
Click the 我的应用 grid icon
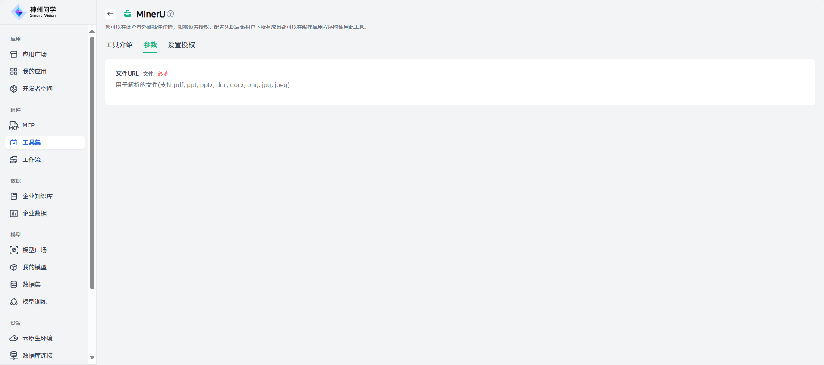tap(14, 71)
